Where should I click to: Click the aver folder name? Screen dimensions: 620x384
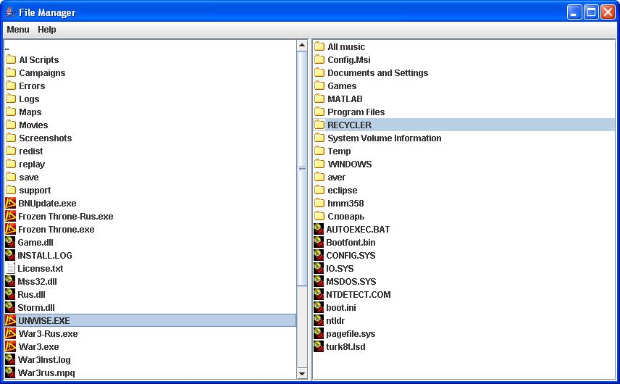(337, 178)
